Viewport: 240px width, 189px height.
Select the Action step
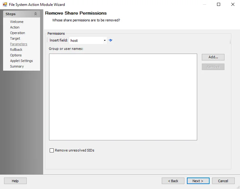coord(15,27)
